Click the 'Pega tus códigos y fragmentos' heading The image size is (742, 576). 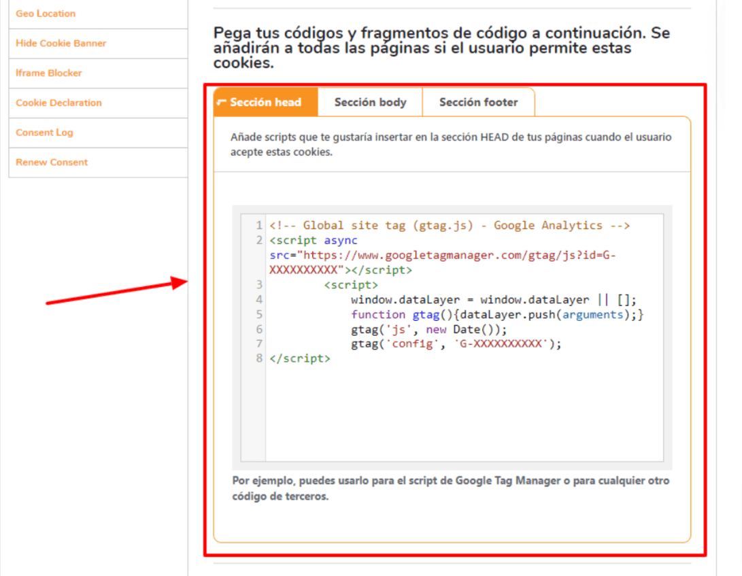tap(441, 48)
